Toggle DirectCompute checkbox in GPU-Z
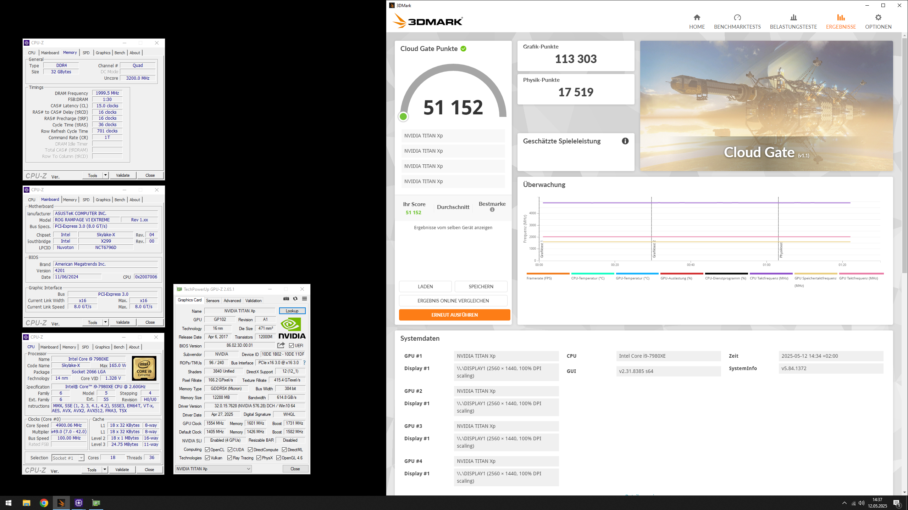The width and height of the screenshot is (908, 510). coord(250,450)
